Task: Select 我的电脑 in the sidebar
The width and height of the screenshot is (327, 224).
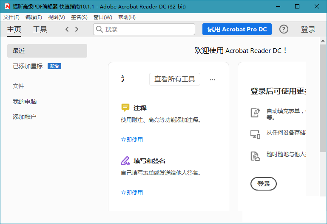Action: click(x=25, y=102)
